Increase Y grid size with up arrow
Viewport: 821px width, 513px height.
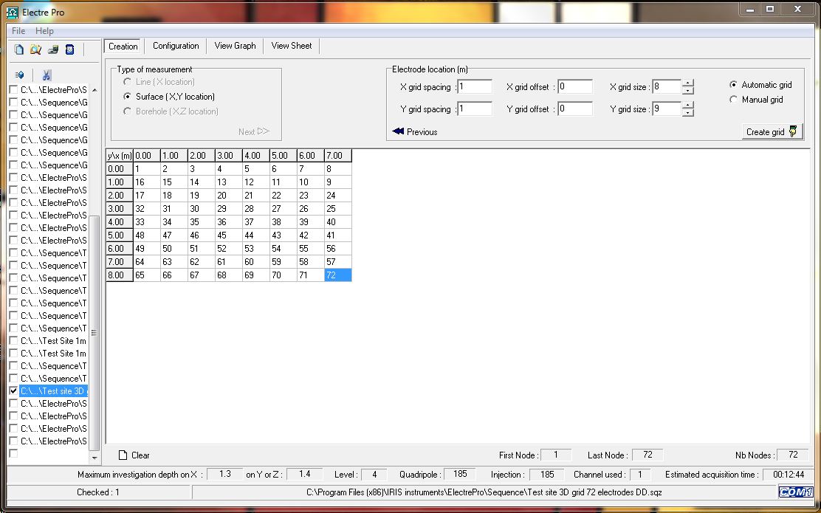(688, 106)
